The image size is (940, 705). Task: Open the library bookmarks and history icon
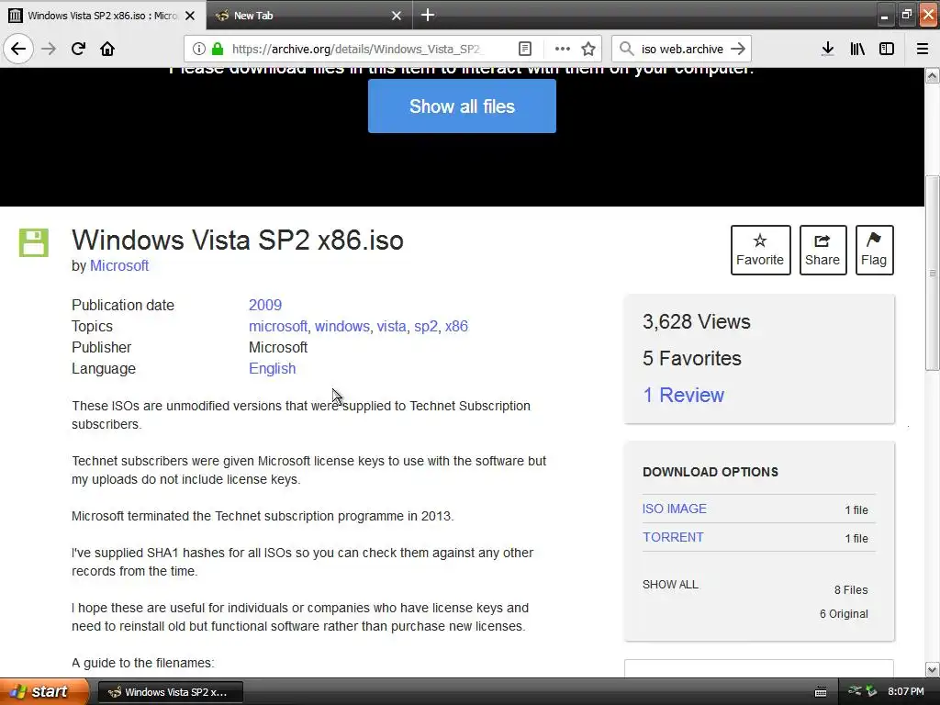[857, 49]
